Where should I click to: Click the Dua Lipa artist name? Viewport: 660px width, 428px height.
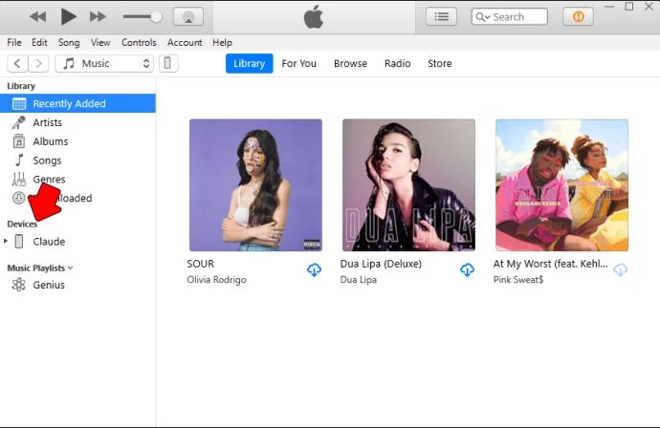pyautogui.click(x=359, y=280)
